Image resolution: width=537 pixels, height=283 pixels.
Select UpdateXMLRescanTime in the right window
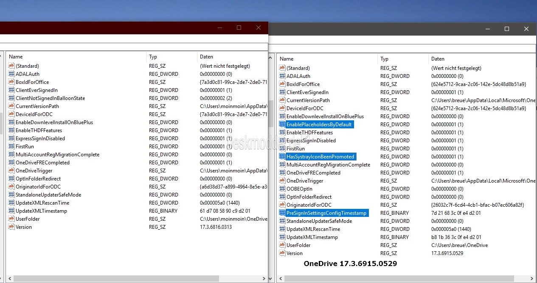pos(313,229)
